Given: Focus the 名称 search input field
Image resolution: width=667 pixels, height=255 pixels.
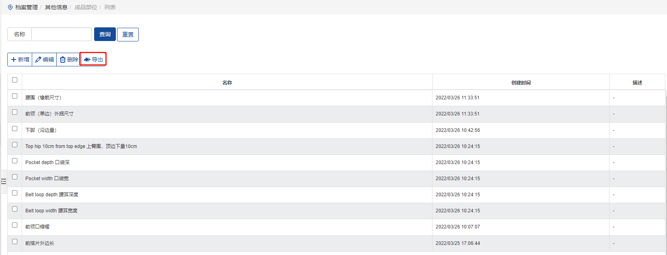Looking at the screenshot, I should tap(61, 34).
